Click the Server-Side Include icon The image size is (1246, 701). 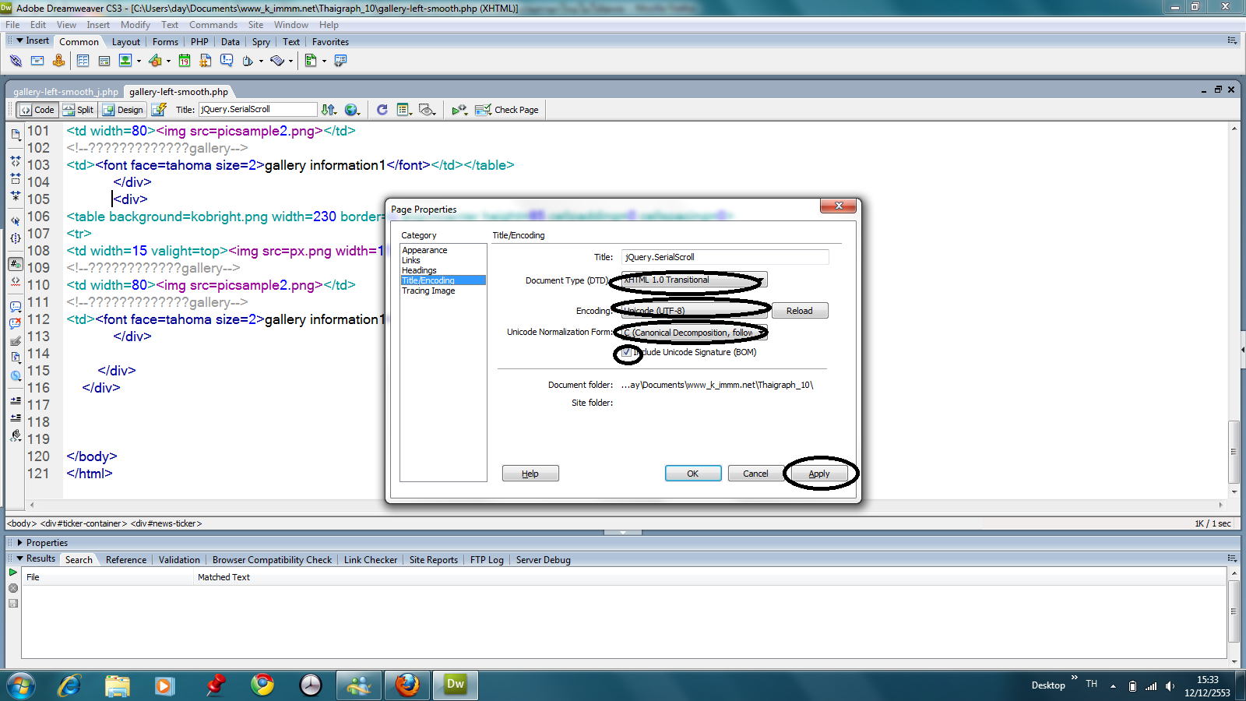pyautogui.click(x=206, y=61)
